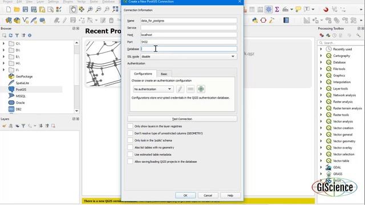Expand the Vector analysis toolbox group
The width and height of the screenshot is (365, 205).
coord(321,121)
